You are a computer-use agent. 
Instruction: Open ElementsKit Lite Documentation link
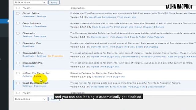[130, 57]
